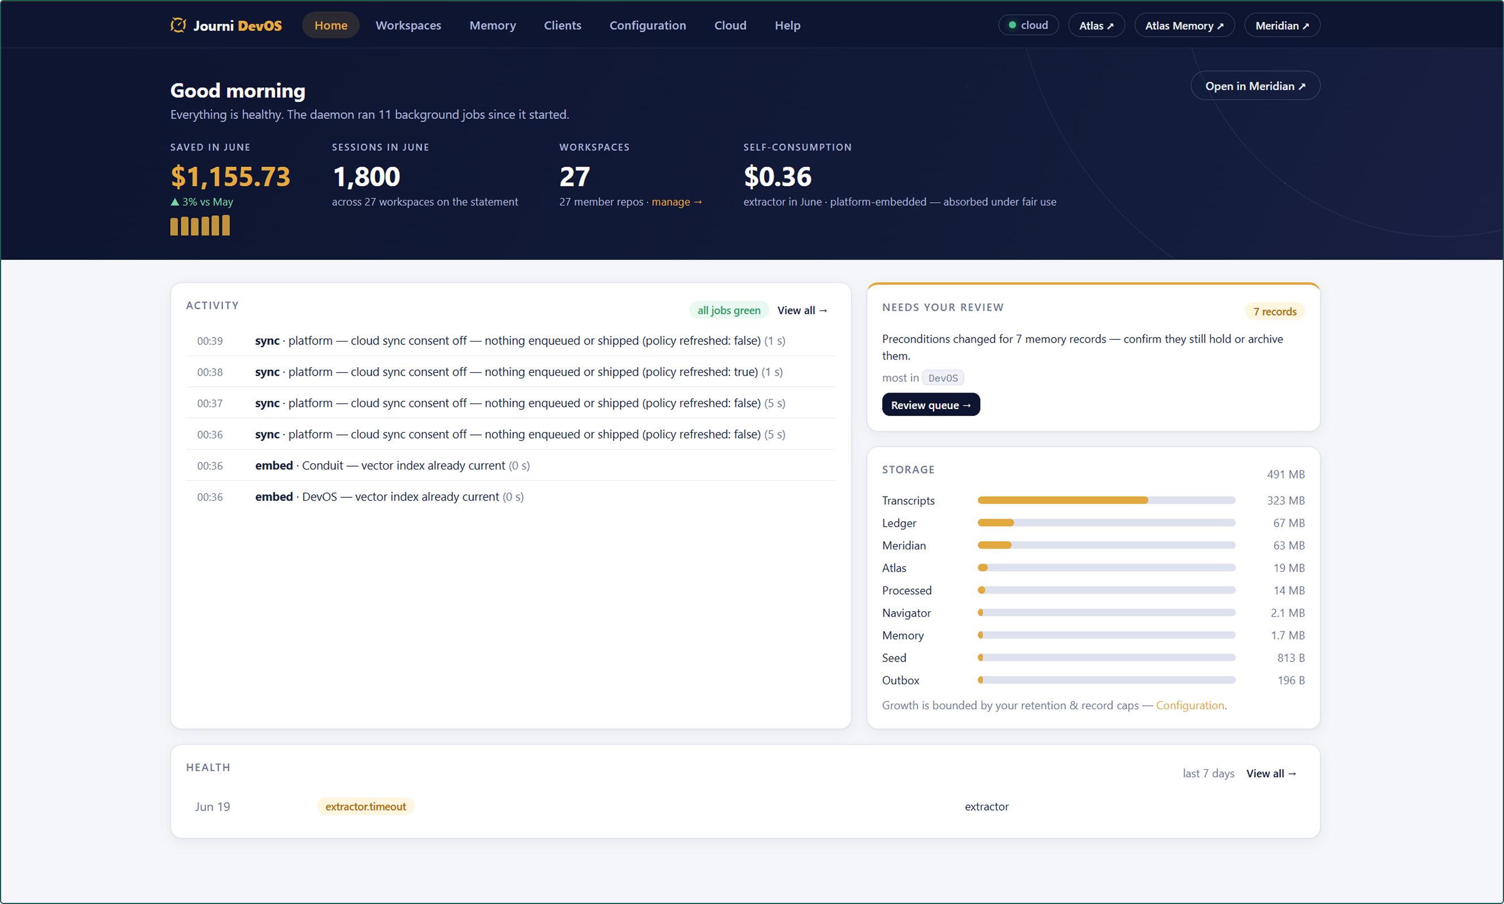Viewport: 1504px width, 904px height.
Task: Click the Atlas storage bar
Action: click(1106, 568)
